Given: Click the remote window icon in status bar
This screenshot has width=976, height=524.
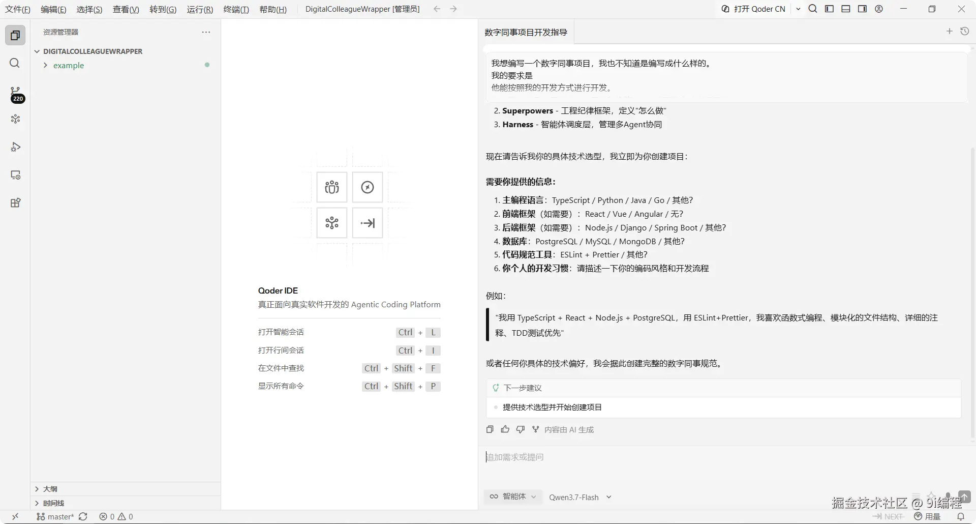Looking at the screenshot, I should pos(15,517).
